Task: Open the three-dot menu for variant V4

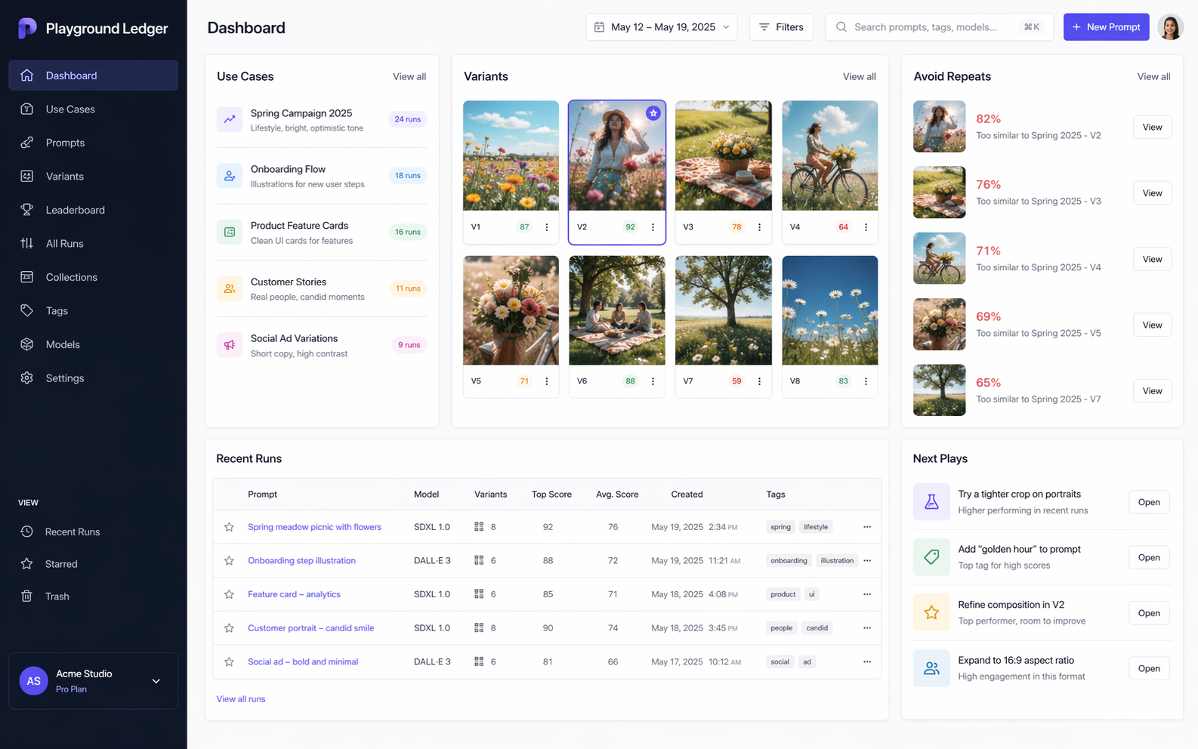Action: pos(866,227)
